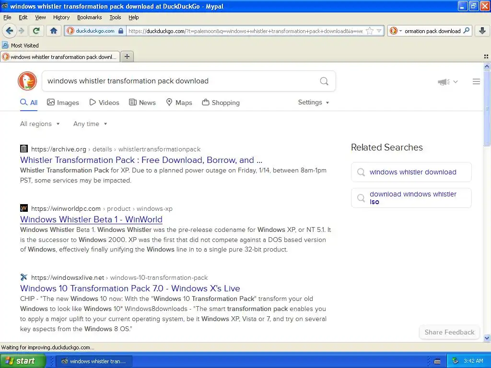This screenshot has height=368, width=491.
Task: Select related search windows whistler download
Action: click(x=411, y=172)
